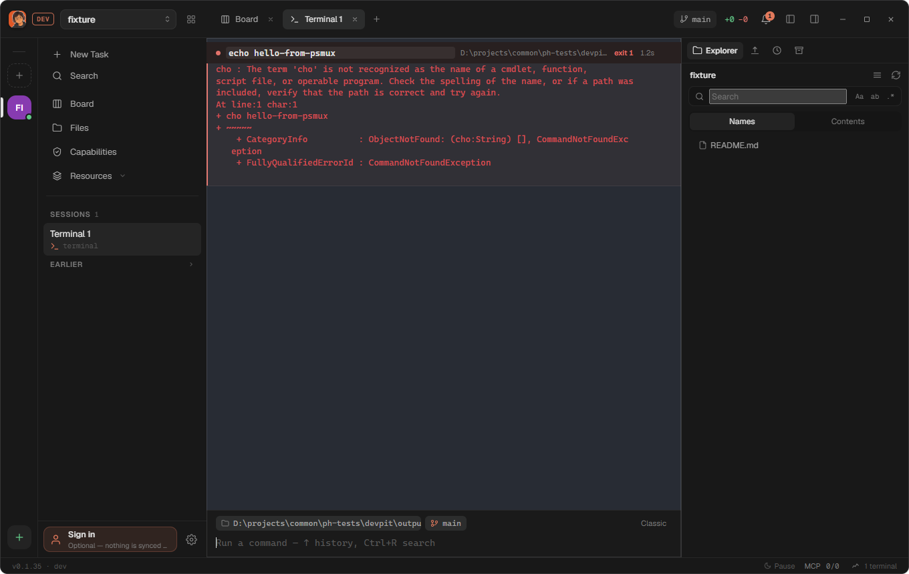Image resolution: width=909 pixels, height=574 pixels.
Task: Open the notifications bell
Action: coord(767,19)
